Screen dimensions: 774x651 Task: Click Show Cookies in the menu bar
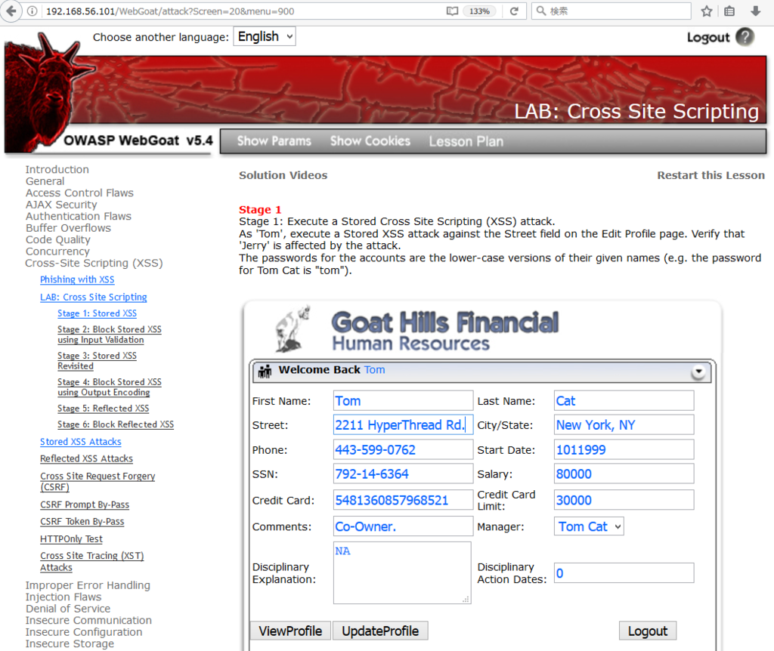pos(370,141)
